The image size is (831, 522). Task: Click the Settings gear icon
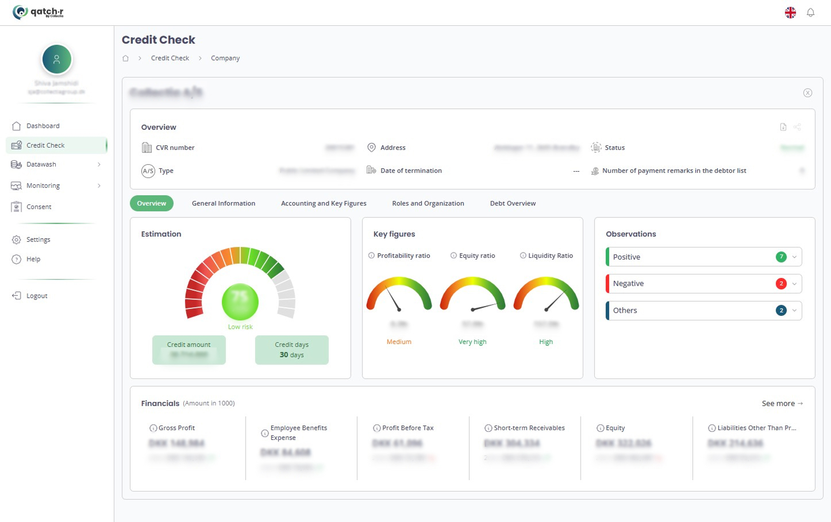coord(17,239)
